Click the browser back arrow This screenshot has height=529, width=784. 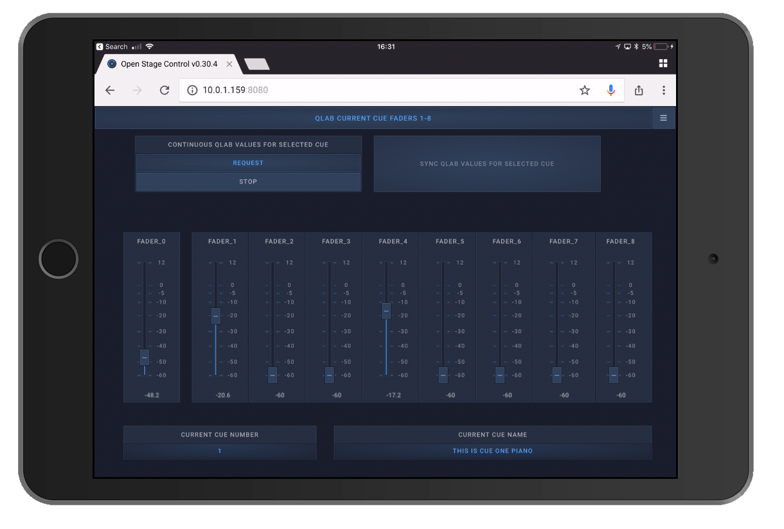click(110, 91)
